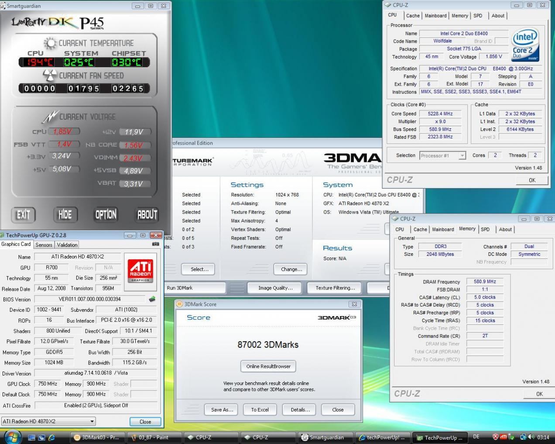
Task: Launch Internet Explorer from quick launch
Action: [51, 437]
